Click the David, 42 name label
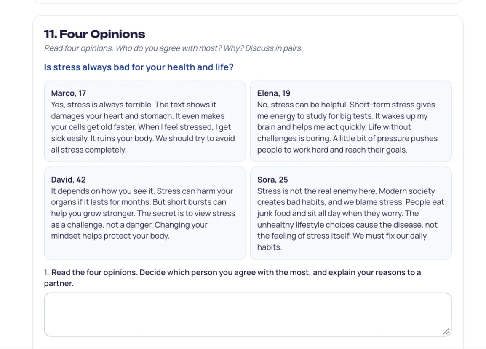Image resolution: width=486 pixels, height=349 pixels. [69, 180]
